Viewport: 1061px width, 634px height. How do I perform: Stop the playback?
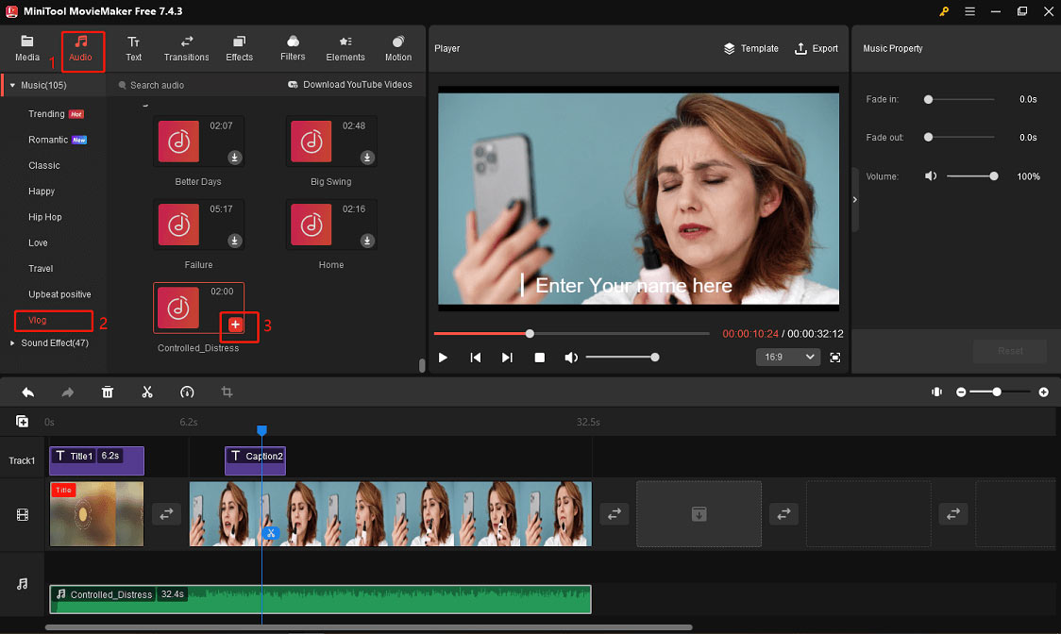[x=539, y=358]
